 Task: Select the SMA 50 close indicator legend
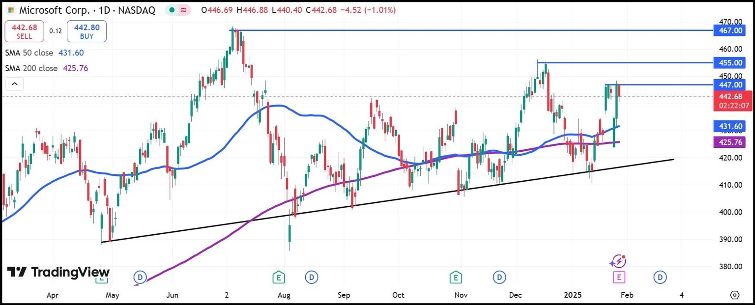pyautogui.click(x=44, y=53)
